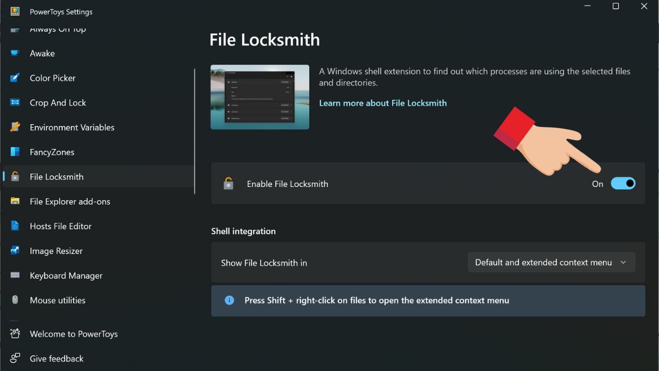The height and width of the screenshot is (371, 659).
Task: Open Learn more about File Locksmith link
Action: click(x=383, y=103)
